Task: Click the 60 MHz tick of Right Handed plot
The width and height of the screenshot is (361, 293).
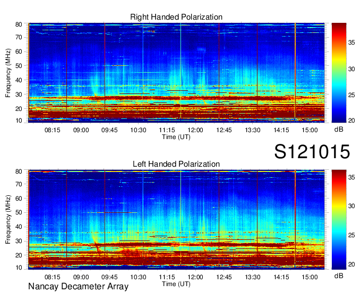Action: click(19, 51)
